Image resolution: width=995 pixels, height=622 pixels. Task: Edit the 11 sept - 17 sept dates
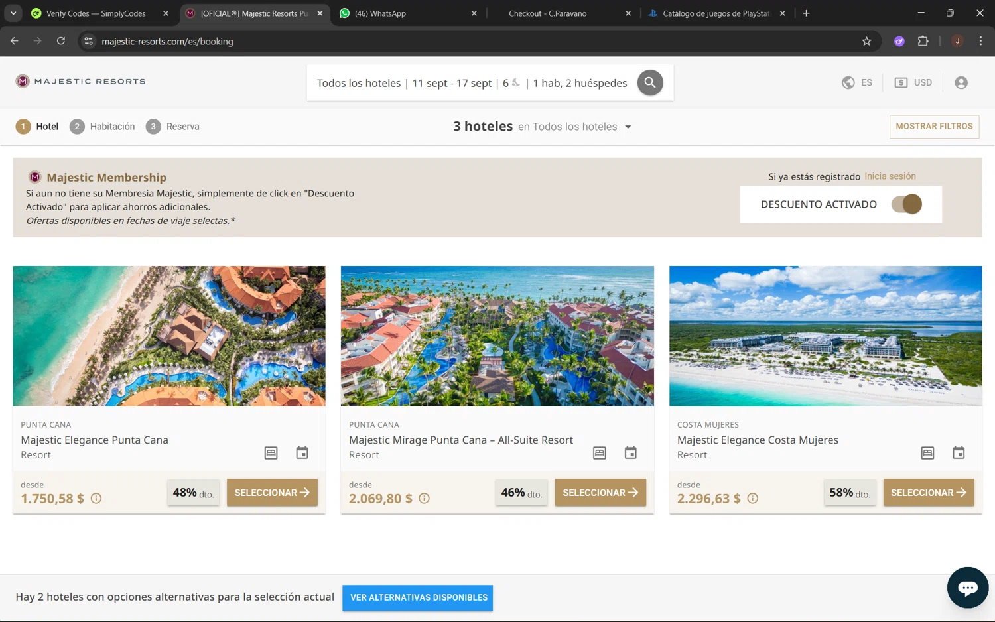coord(452,83)
